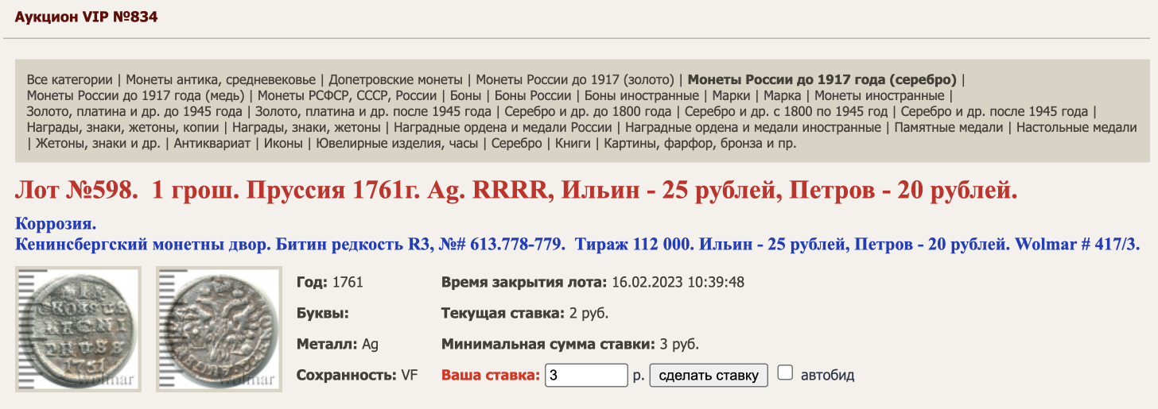The image size is (1158, 409).
Task: Click the 'Текущая ставка: 2 руб.' text
Action: pos(525,313)
